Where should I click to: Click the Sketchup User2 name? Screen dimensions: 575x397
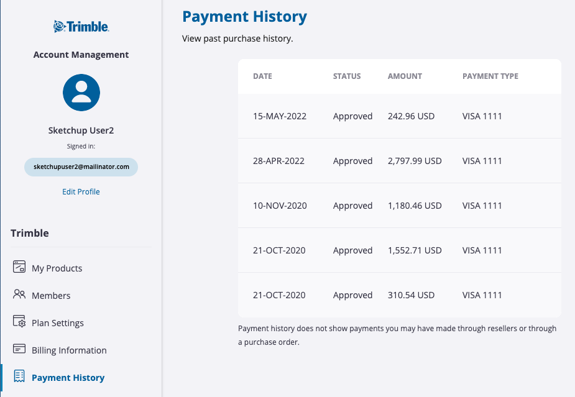(x=81, y=130)
